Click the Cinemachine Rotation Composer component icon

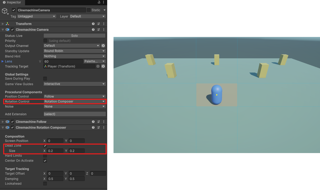(7, 127)
